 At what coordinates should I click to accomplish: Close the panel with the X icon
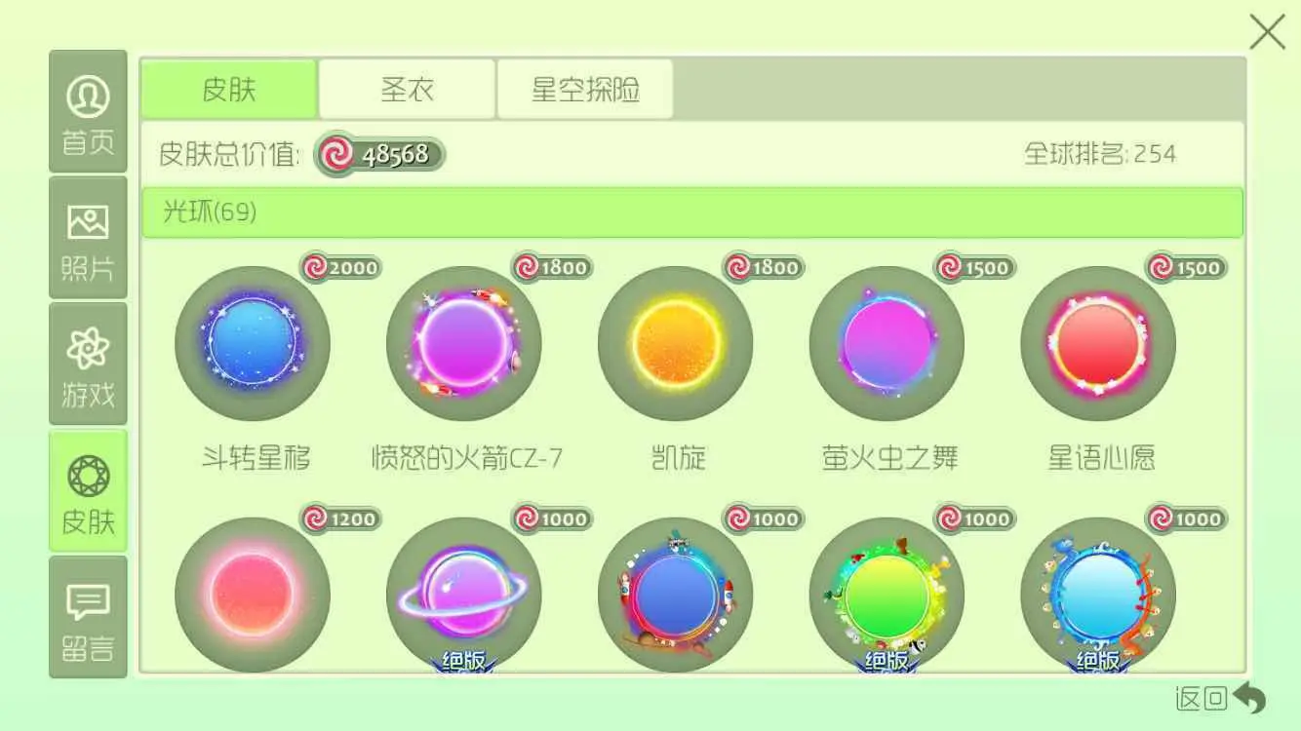[x=1267, y=32]
